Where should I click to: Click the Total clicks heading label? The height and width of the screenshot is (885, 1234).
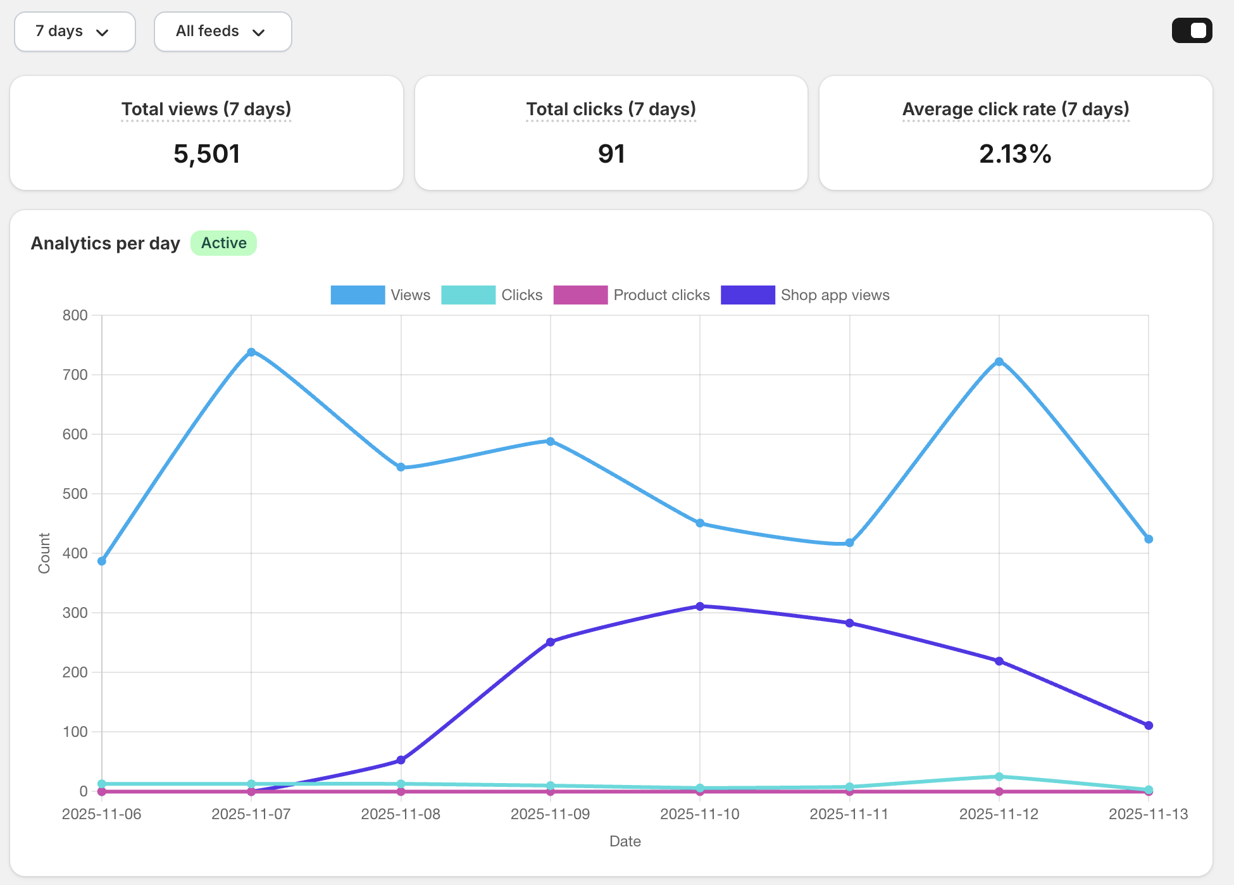[611, 109]
